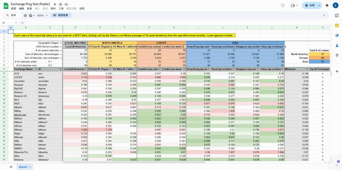Open the 工具 (Tools) menu

click(61, 8)
